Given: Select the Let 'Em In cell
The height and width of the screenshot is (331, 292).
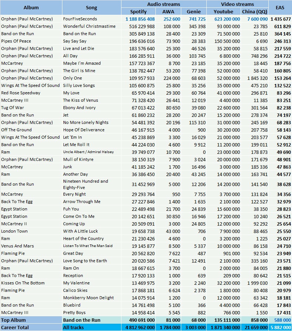Looking at the screenshot, I should 92,137.
